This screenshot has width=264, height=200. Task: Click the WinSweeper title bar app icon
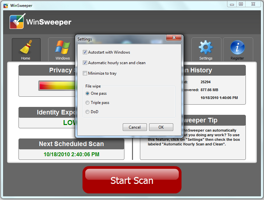coord(6,6)
